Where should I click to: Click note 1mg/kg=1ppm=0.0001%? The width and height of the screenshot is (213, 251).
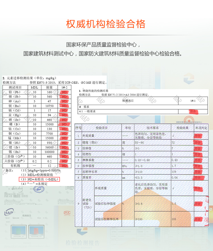(x=44, y=170)
